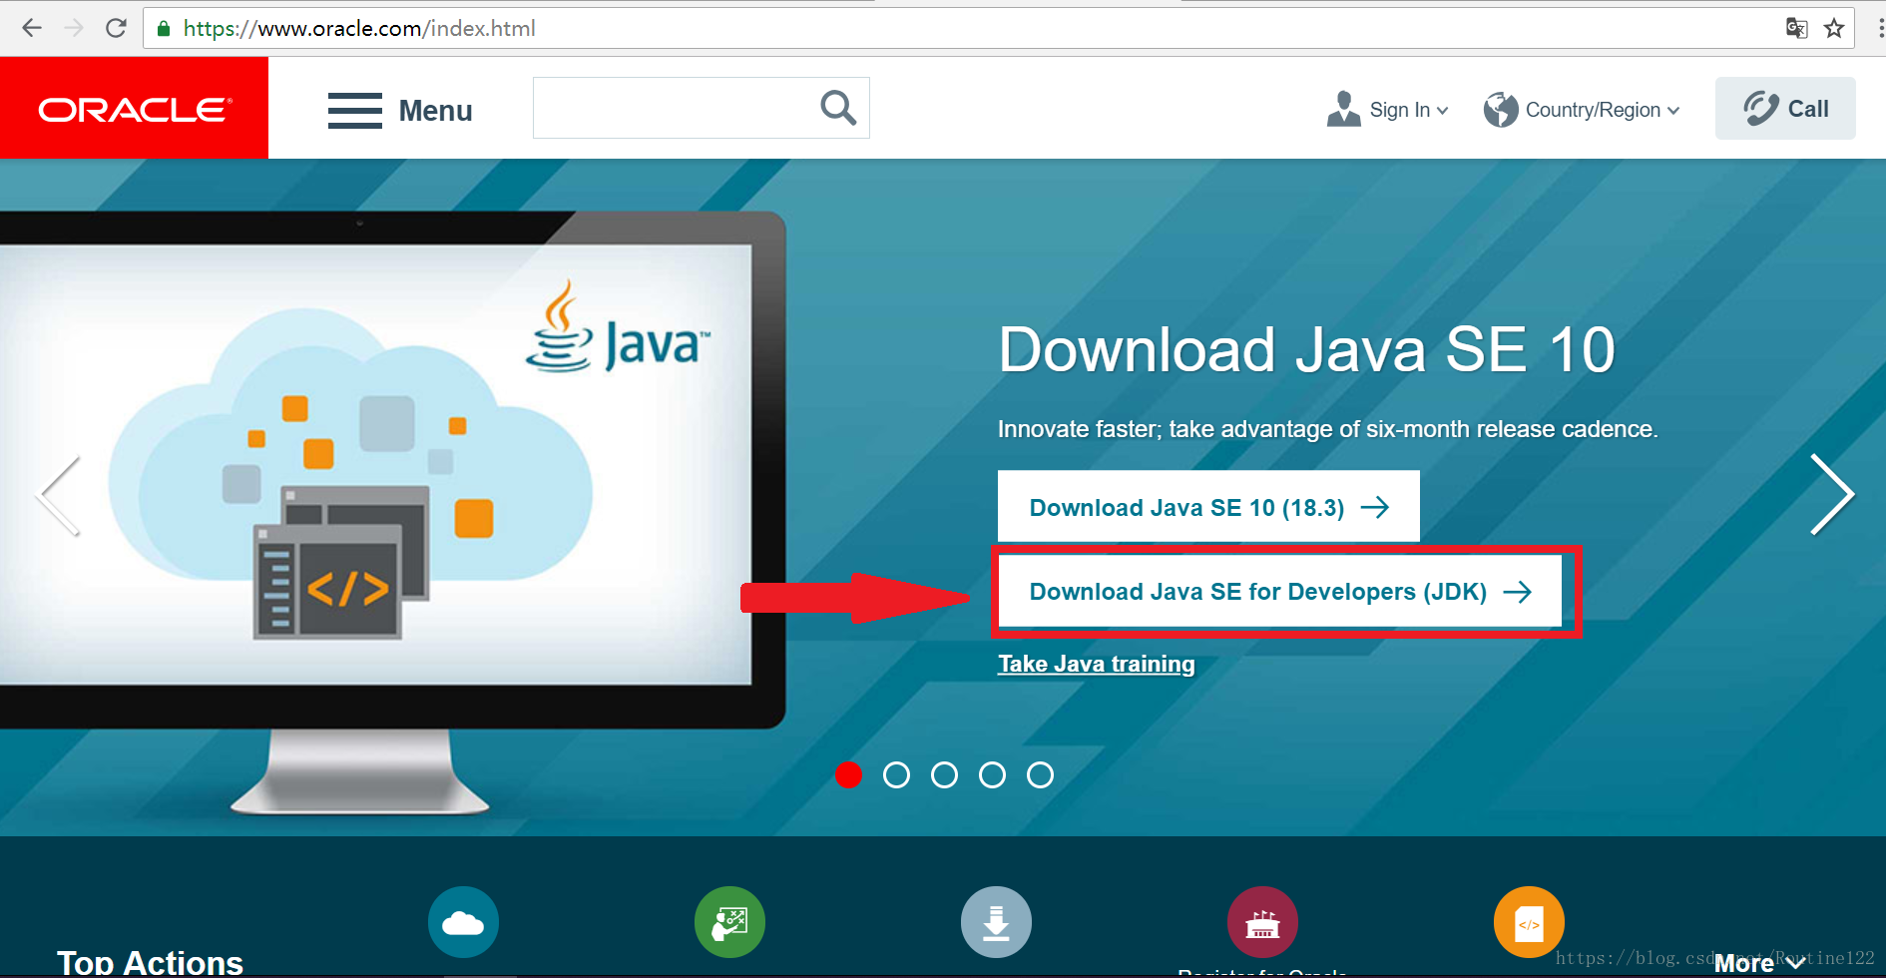Bookmark this page with the star
1886x978 pixels.
click(1834, 28)
